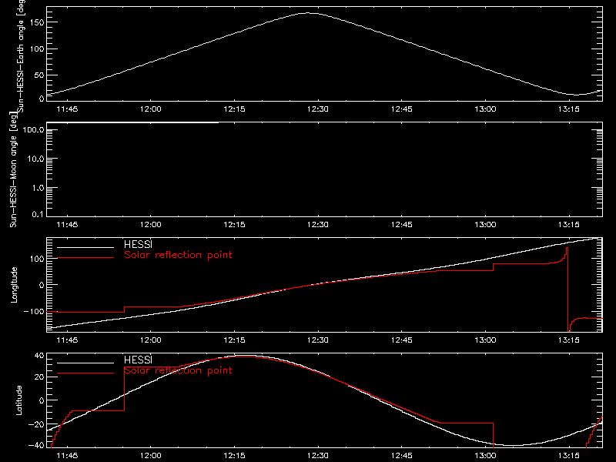This screenshot has height=462, width=616.
Task: Click red legend line in Latitude plot
Action: coord(85,373)
